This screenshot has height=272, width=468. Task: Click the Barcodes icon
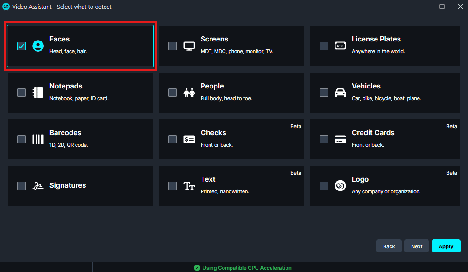point(38,139)
